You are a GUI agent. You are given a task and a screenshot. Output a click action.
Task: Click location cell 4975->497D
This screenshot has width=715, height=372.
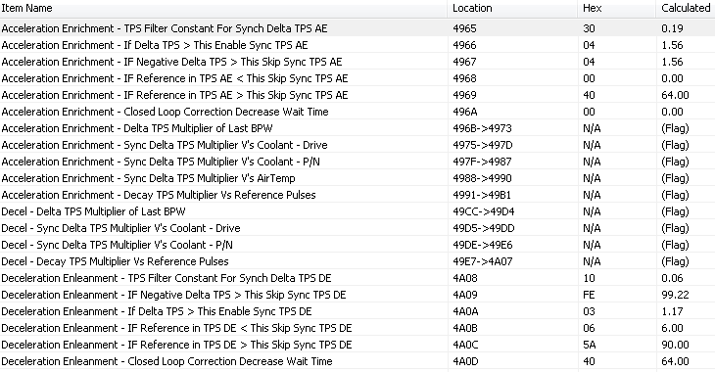click(483, 145)
